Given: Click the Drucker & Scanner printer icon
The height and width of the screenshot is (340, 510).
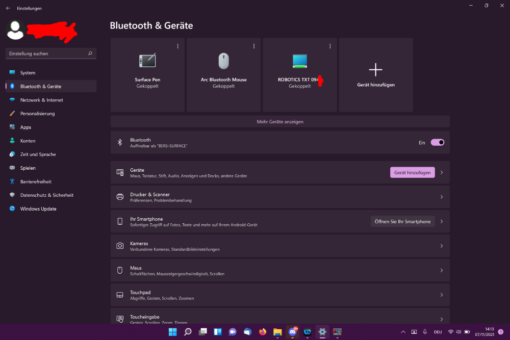Looking at the screenshot, I should click(120, 197).
